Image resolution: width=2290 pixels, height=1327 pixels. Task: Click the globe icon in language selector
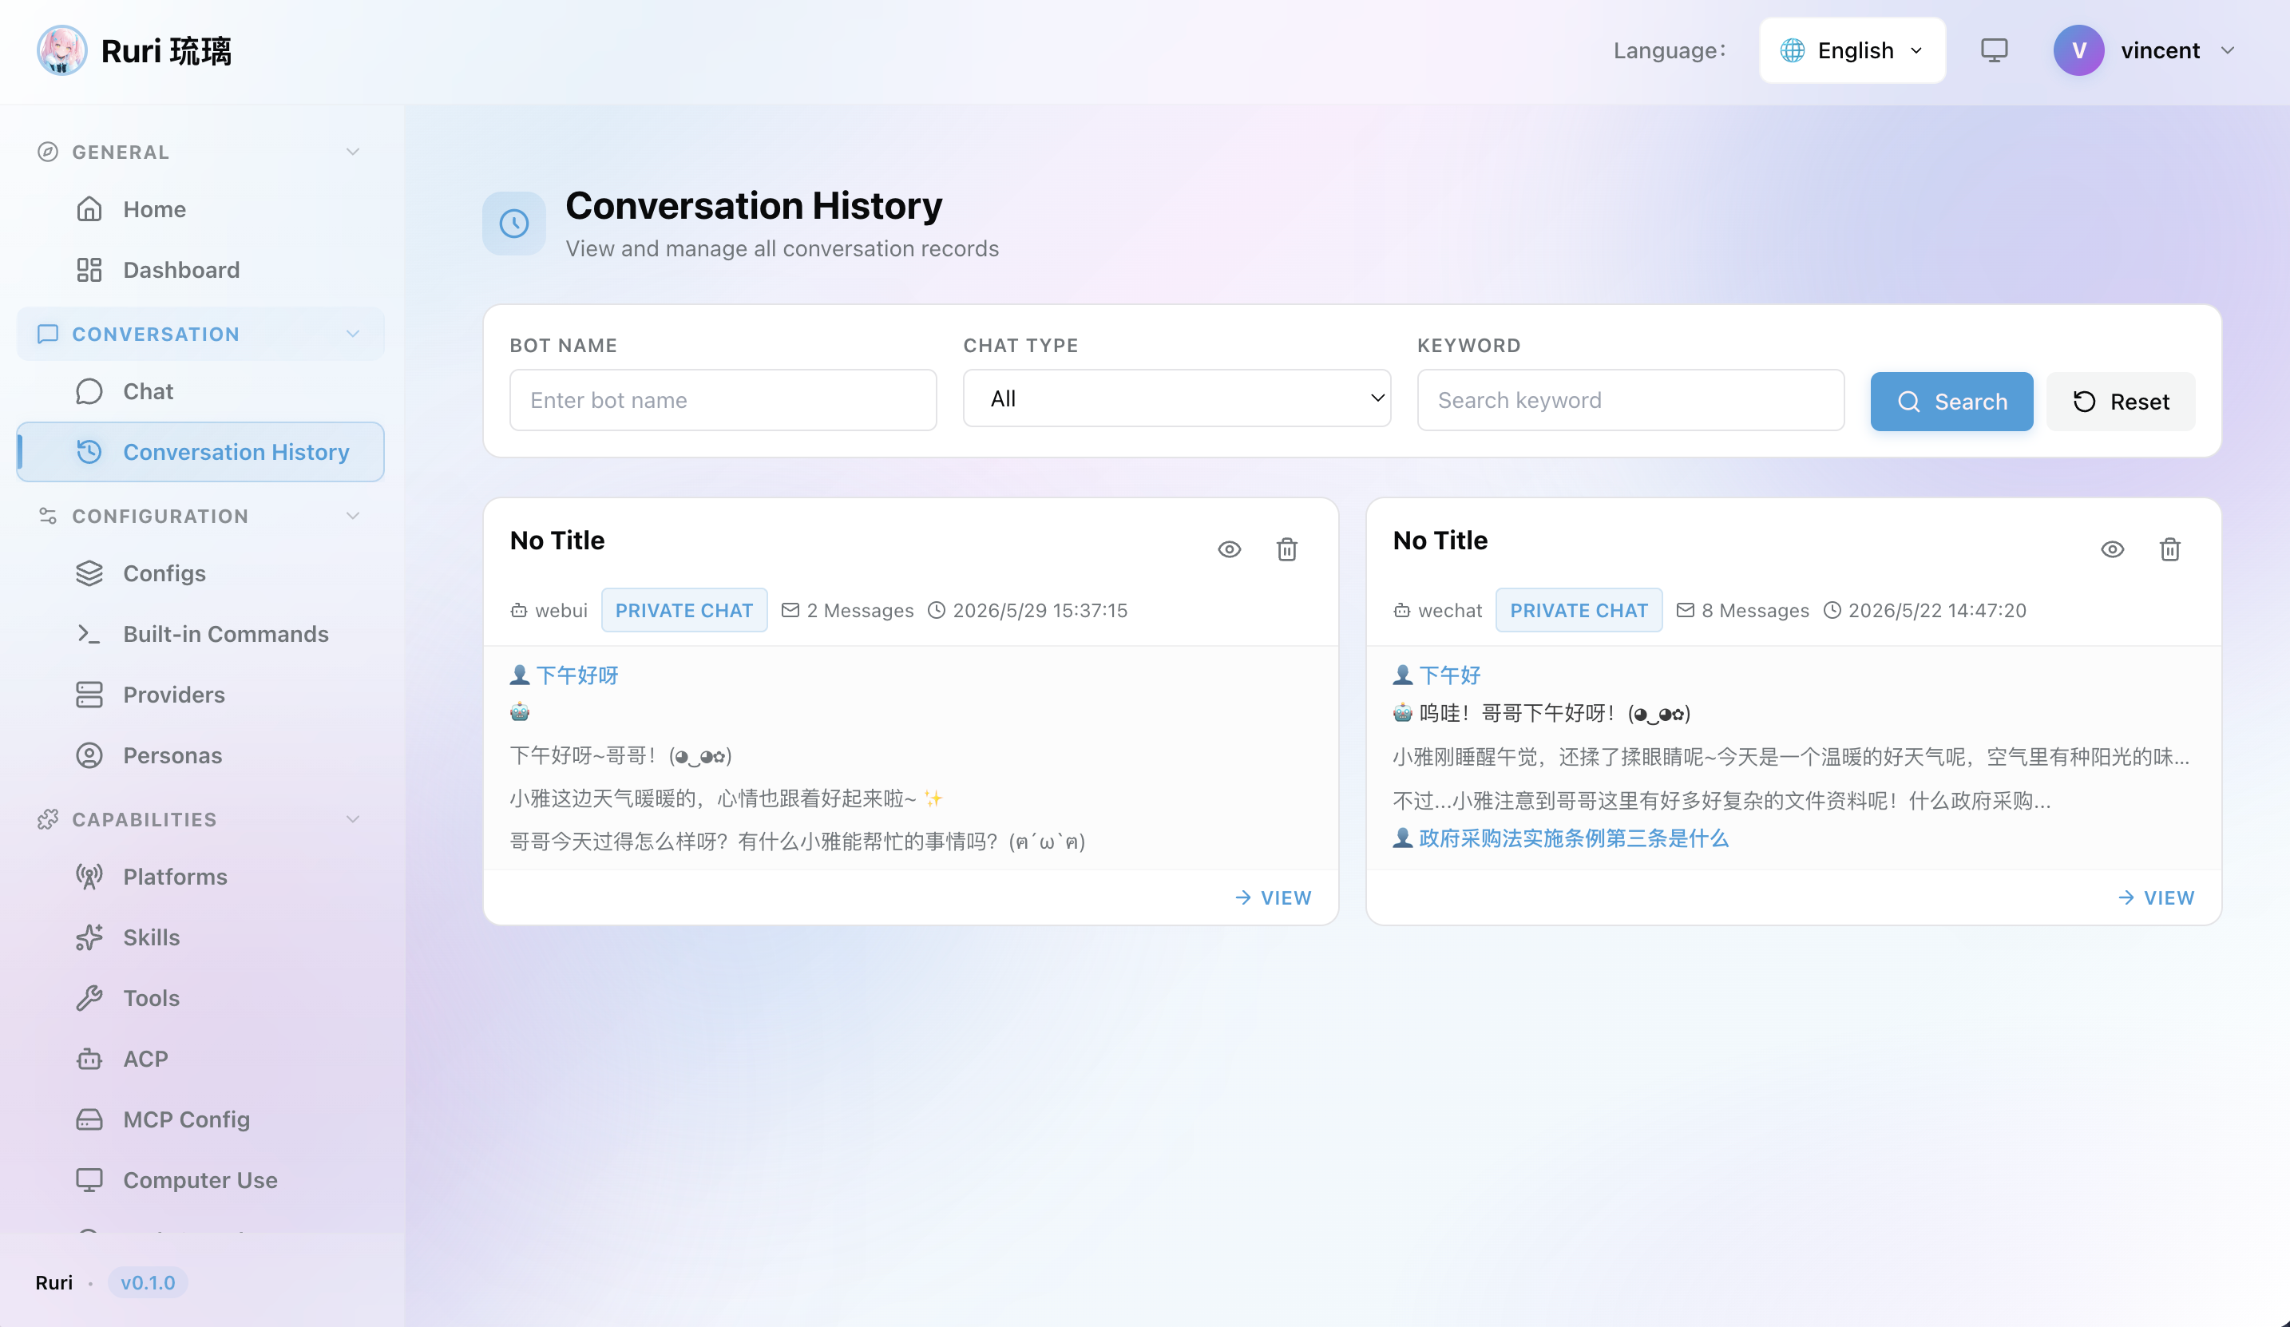pyautogui.click(x=1792, y=50)
